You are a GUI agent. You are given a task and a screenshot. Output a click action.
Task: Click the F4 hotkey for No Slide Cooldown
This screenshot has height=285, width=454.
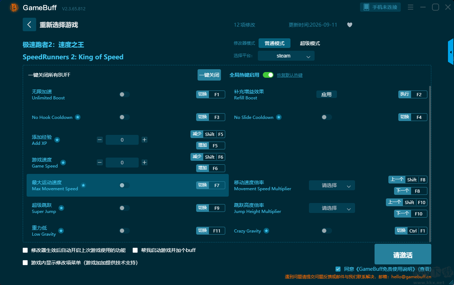[x=413, y=117]
